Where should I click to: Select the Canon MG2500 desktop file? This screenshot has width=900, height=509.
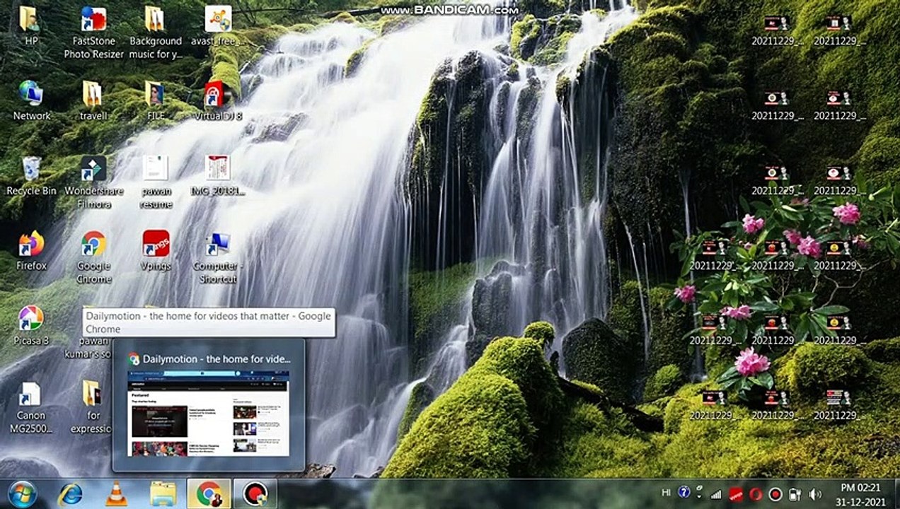pos(31,407)
